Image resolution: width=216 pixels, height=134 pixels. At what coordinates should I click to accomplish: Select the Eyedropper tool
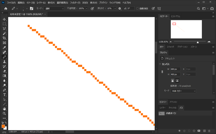point(4,48)
